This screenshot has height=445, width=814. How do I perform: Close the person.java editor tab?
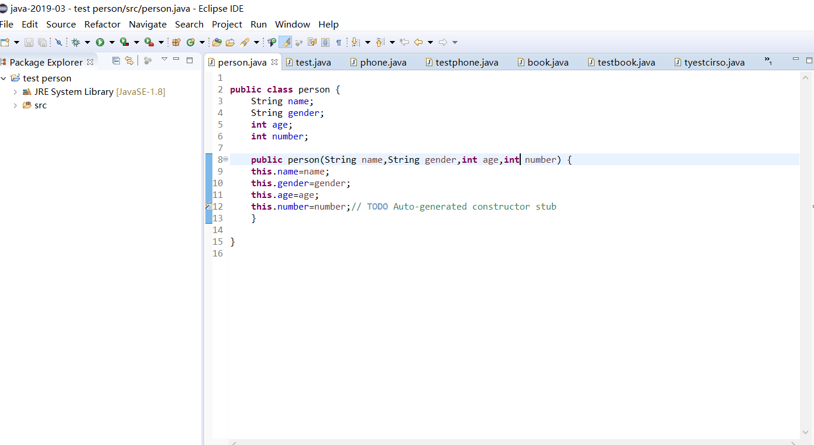274,62
